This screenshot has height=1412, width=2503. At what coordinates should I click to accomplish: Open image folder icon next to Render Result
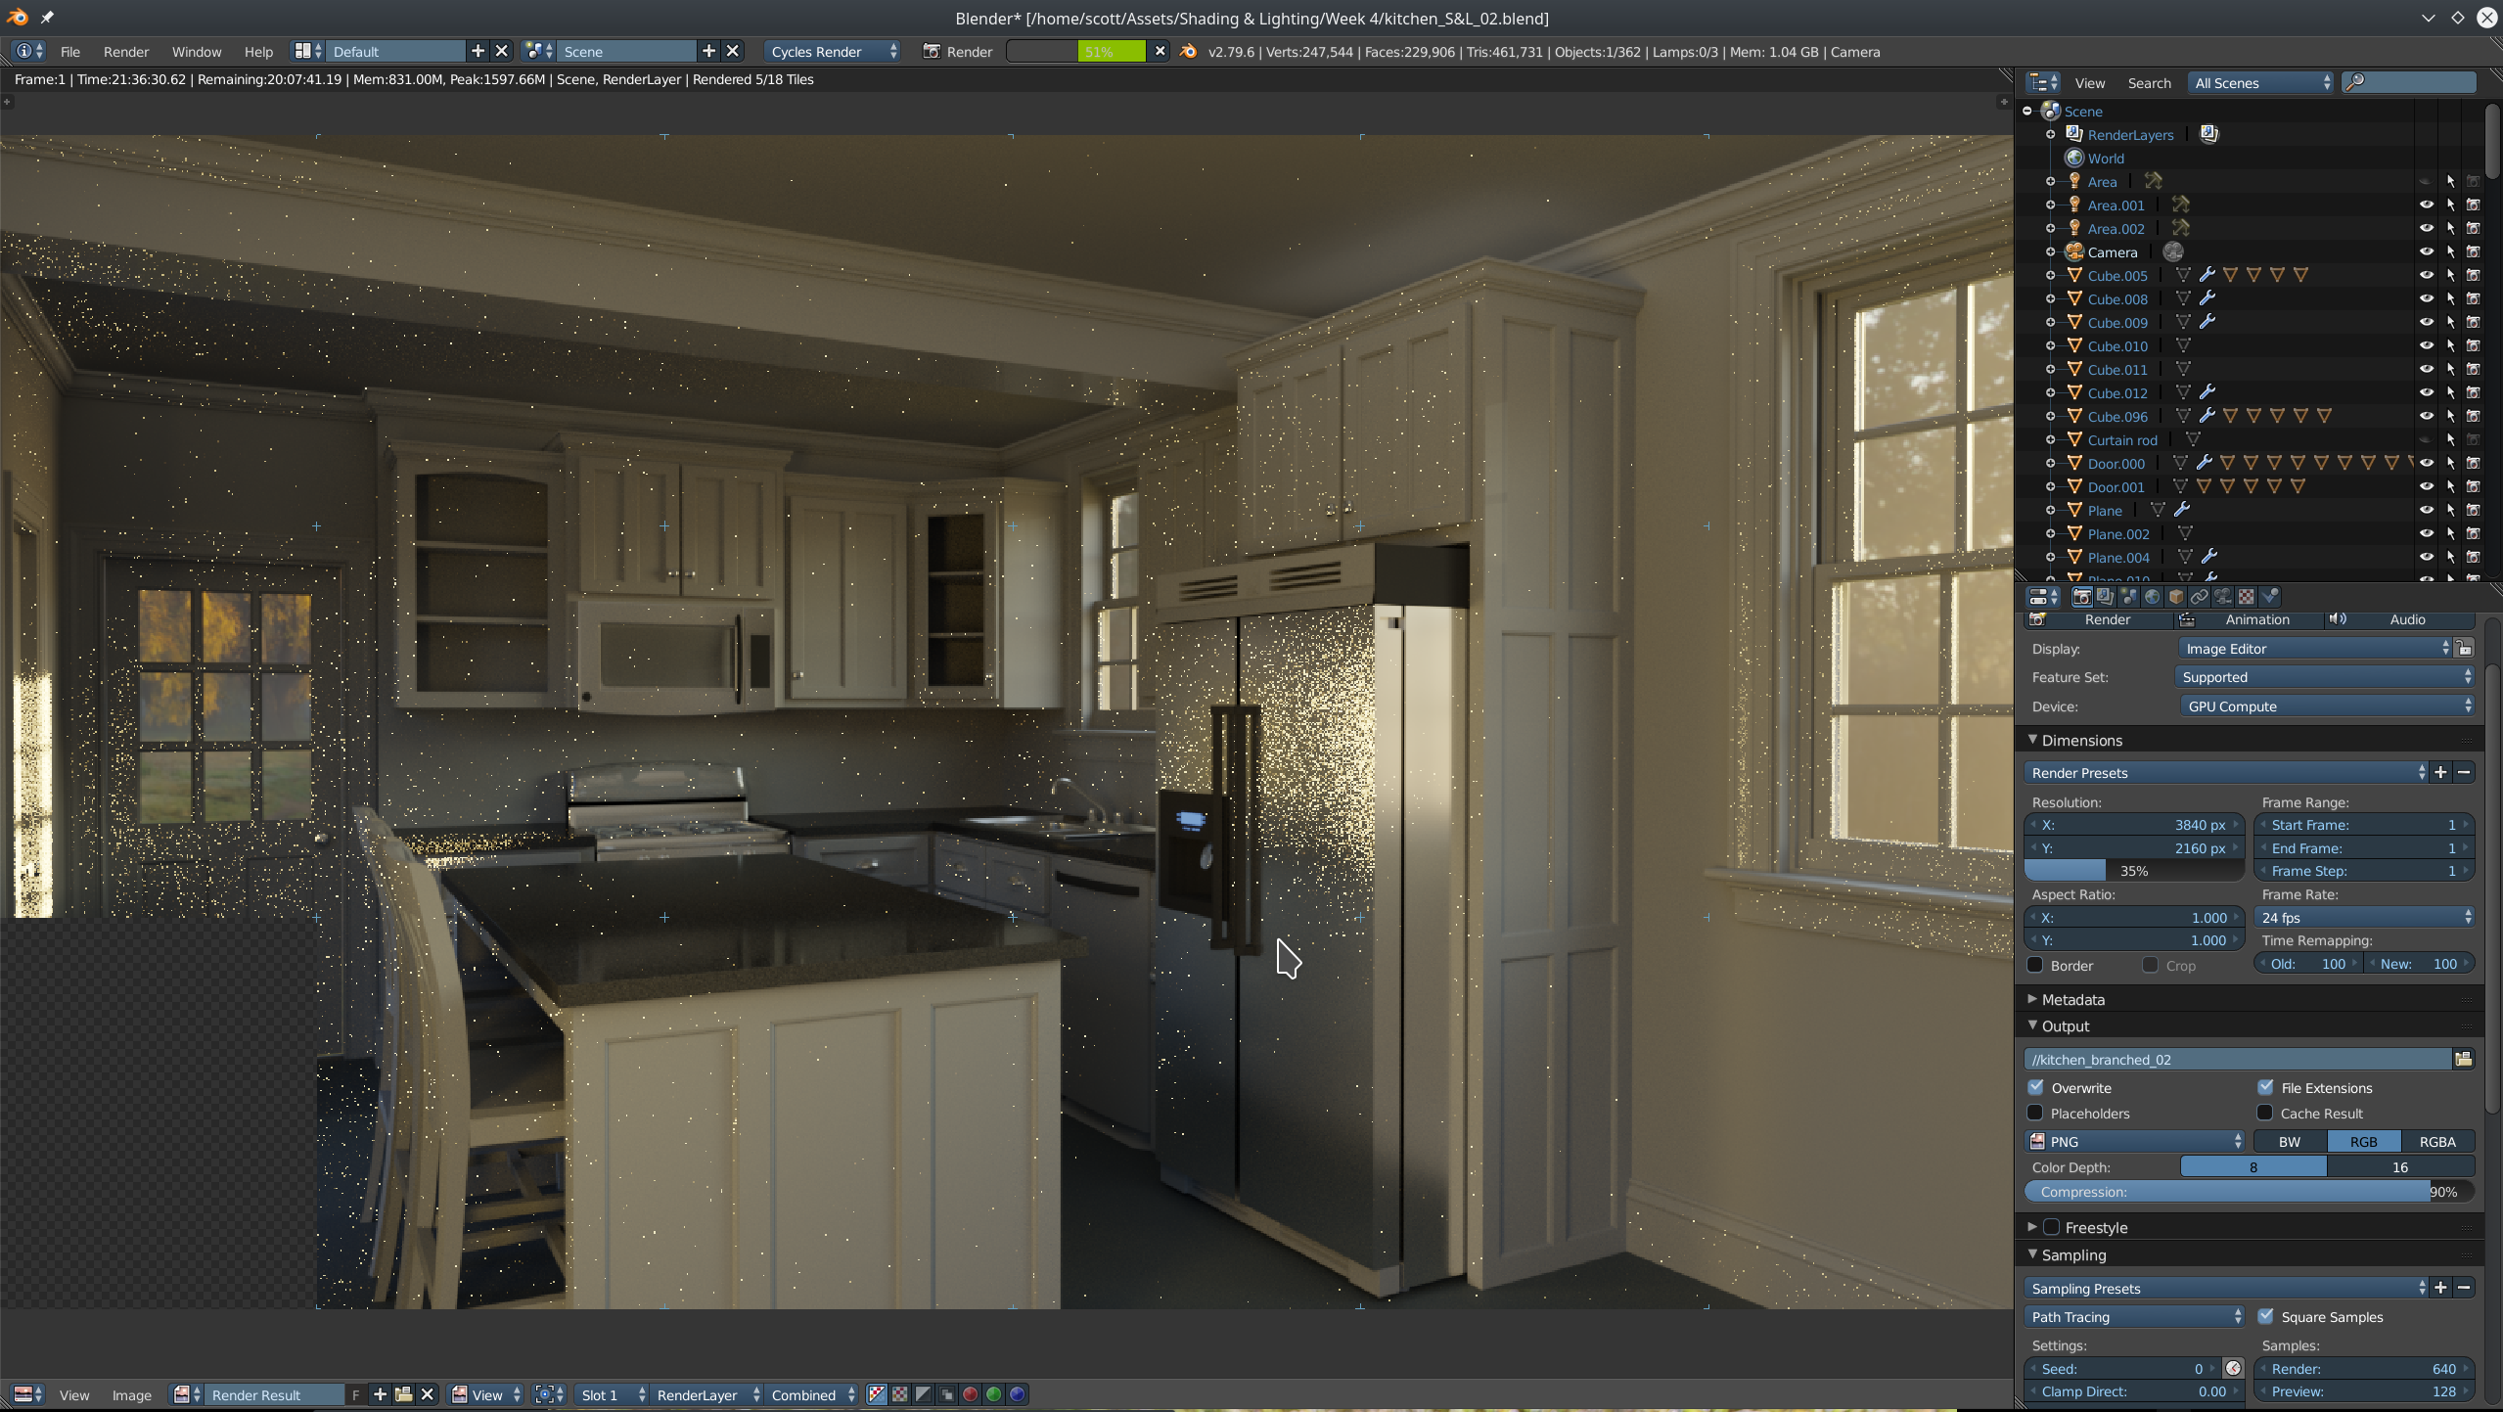click(x=403, y=1394)
